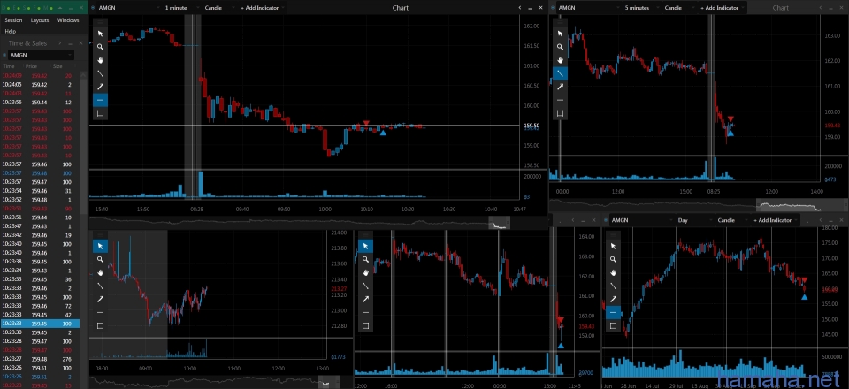Click the back chevron in the 1 minute Chart title bar
This screenshot has height=389, width=849.
coord(520,8)
